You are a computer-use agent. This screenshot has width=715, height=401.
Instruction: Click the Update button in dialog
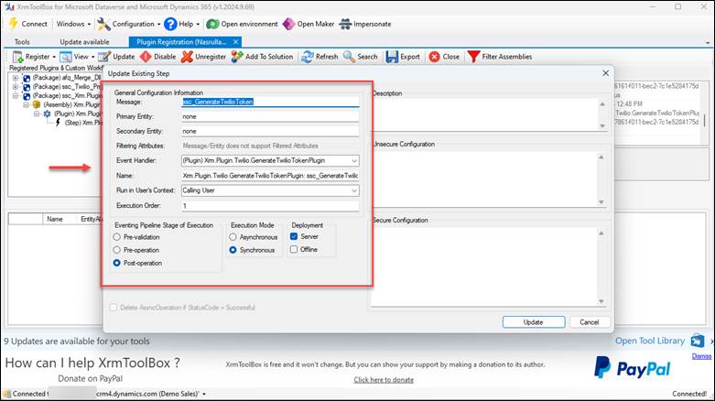(x=534, y=322)
